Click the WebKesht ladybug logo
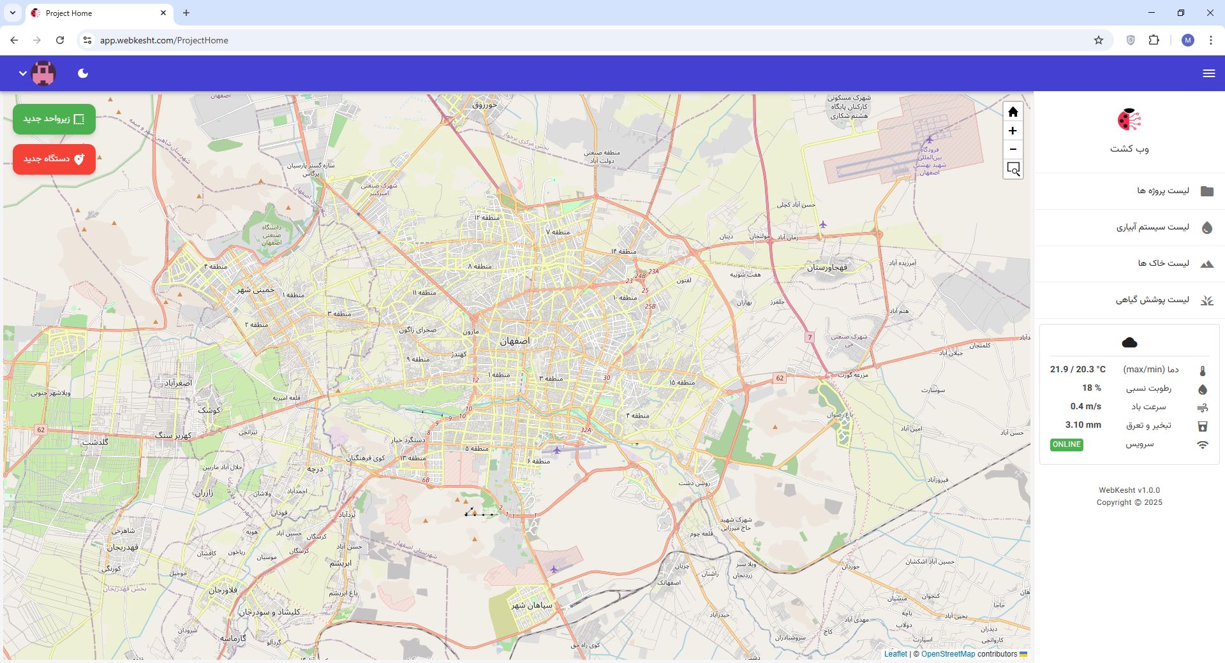This screenshot has height=663, width=1225. [1129, 120]
